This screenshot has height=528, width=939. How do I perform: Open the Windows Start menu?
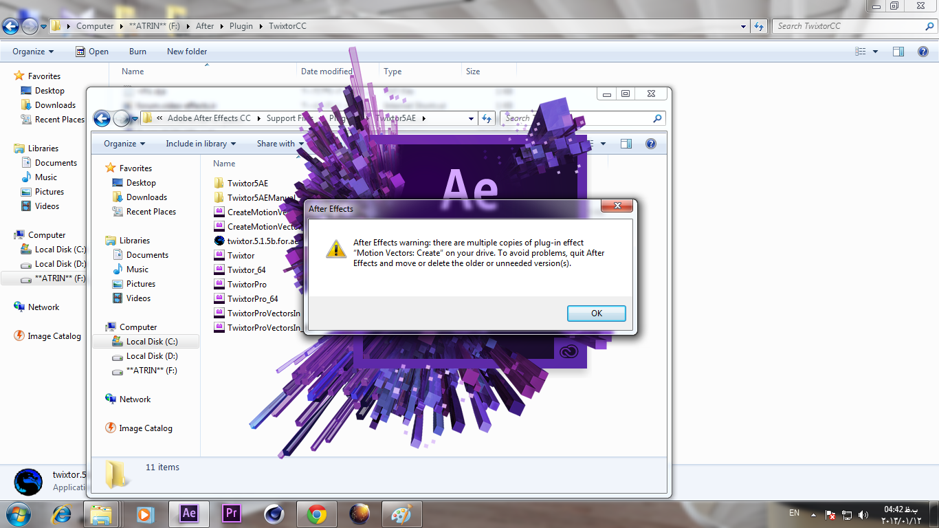coord(17,514)
